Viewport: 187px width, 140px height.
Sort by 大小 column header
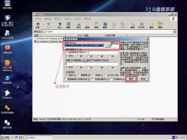pyautogui.click(x=74, y=35)
